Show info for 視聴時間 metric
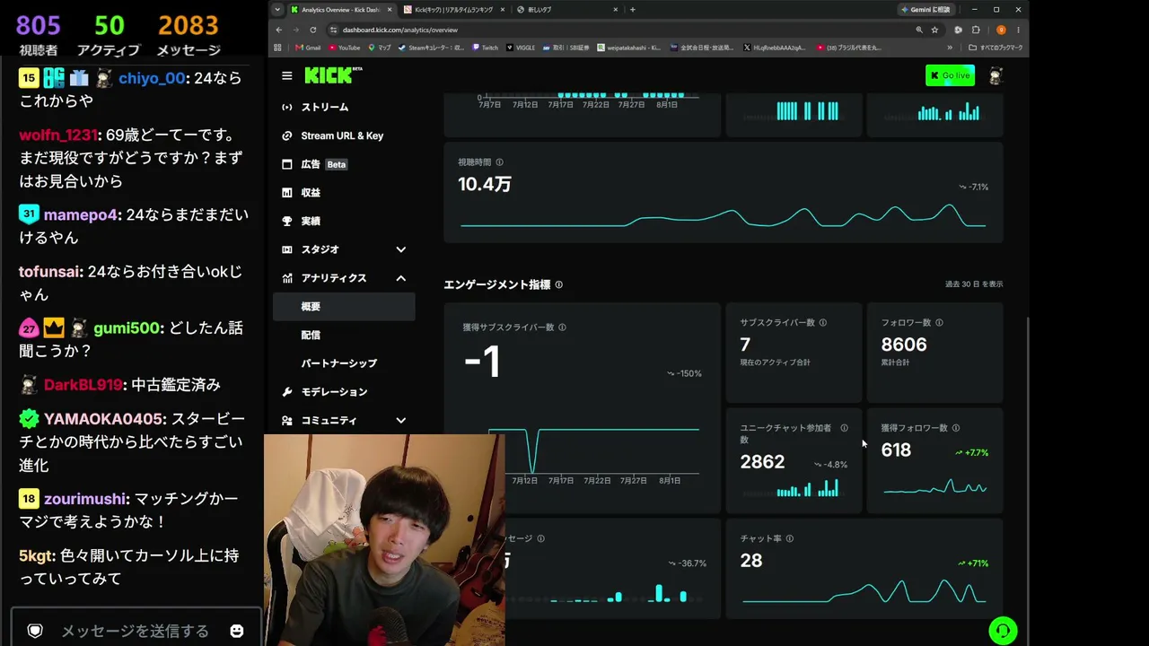 [x=499, y=162]
